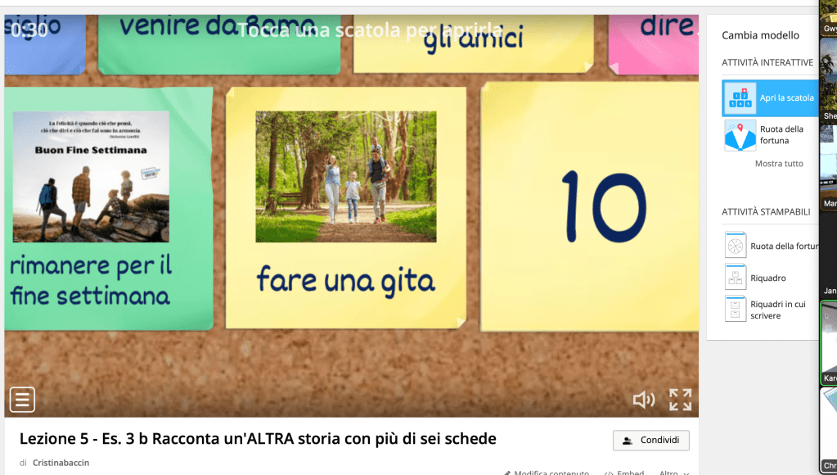837x475 pixels.
Task: Click the printable Ruota della fortuna icon
Action: 736,246
